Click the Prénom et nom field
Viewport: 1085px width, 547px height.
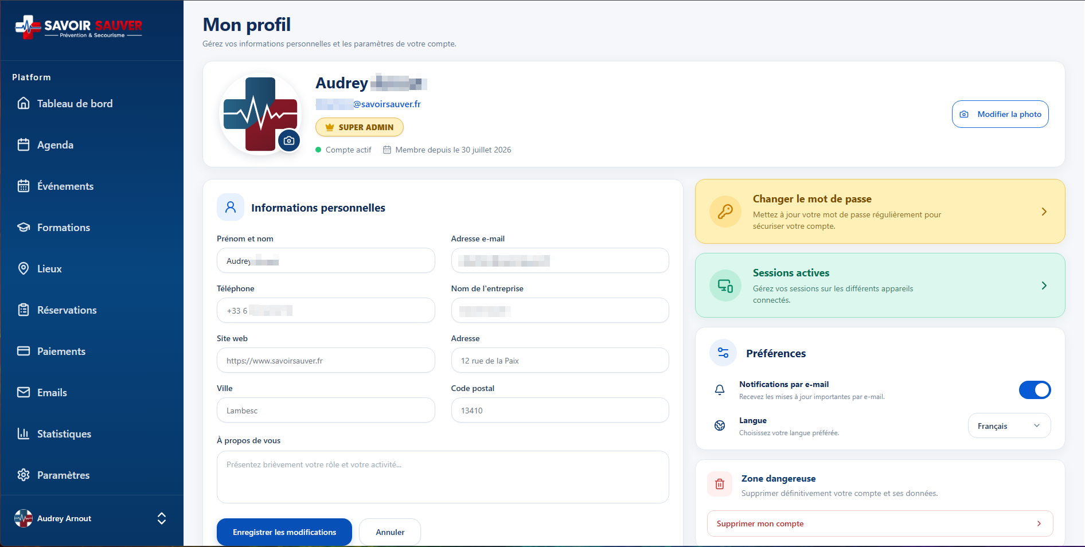(x=326, y=260)
